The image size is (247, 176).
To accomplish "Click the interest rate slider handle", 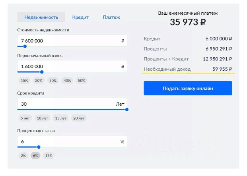I will click(x=39, y=147).
